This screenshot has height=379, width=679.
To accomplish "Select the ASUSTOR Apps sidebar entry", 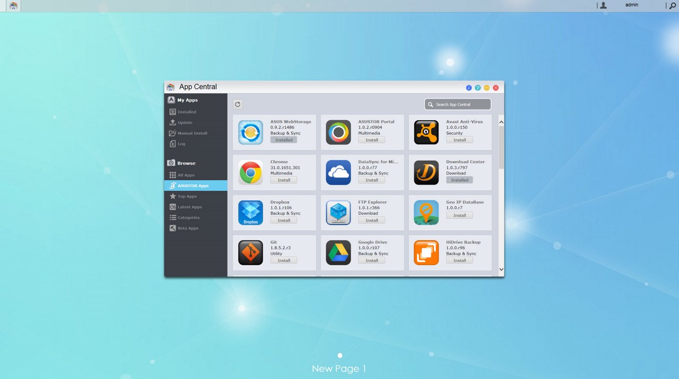I will coord(196,186).
